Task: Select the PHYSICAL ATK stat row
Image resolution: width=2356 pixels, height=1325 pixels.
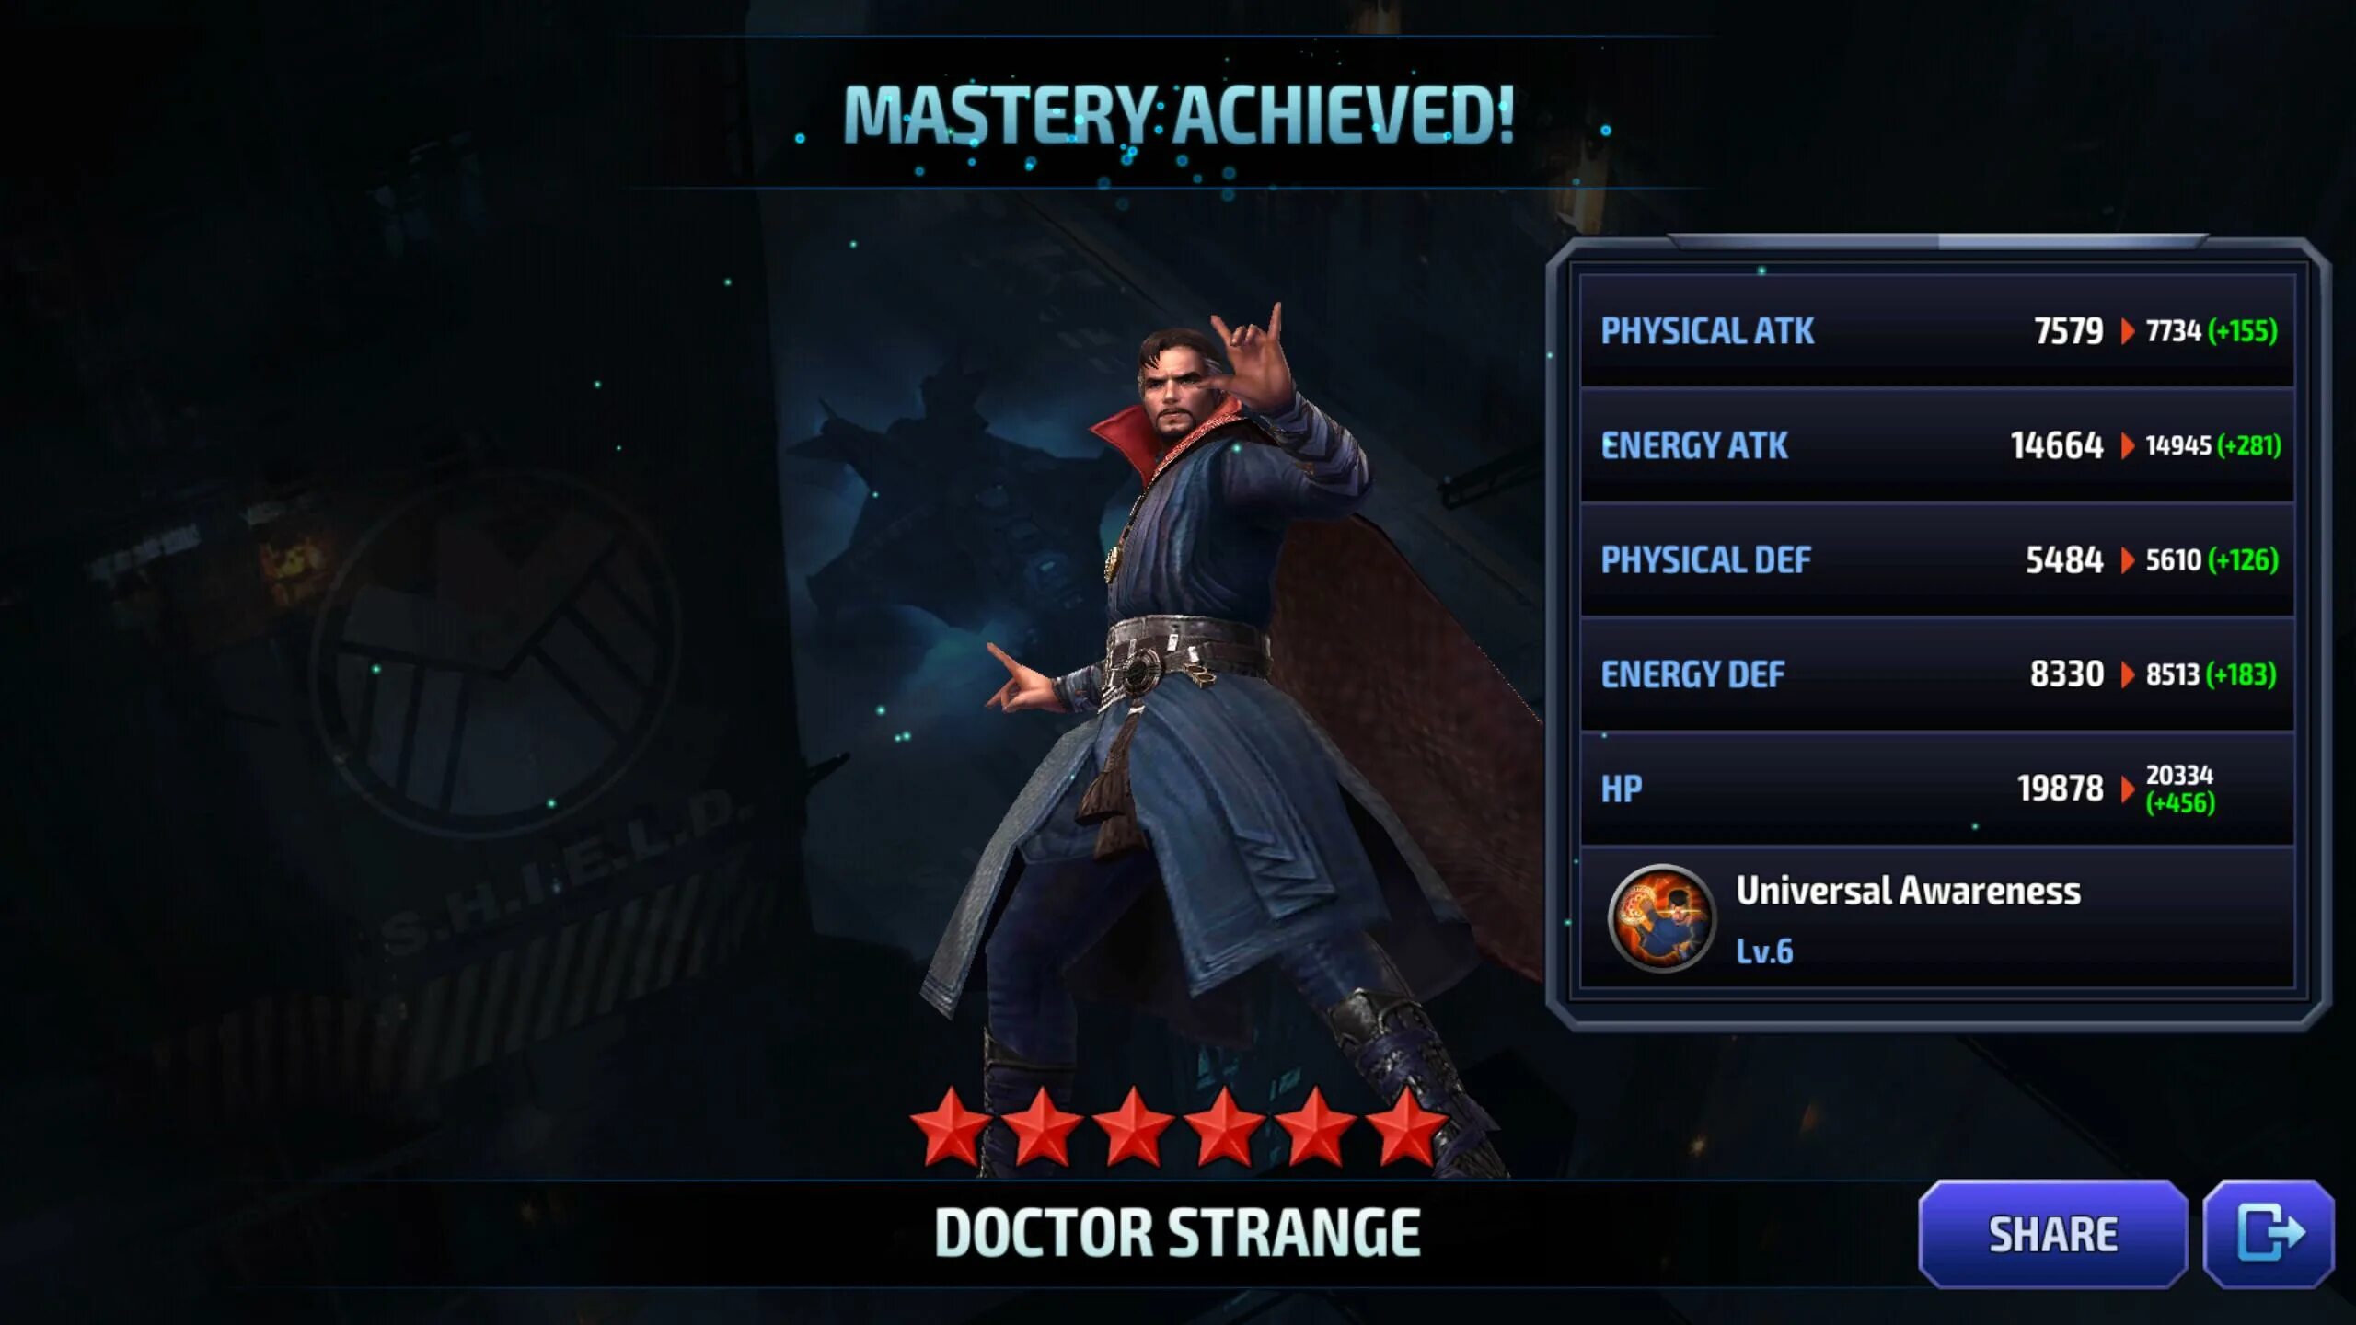Action: pos(1937,331)
